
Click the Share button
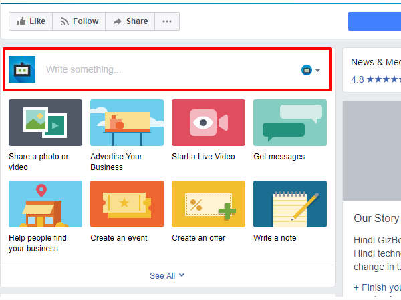click(x=130, y=21)
